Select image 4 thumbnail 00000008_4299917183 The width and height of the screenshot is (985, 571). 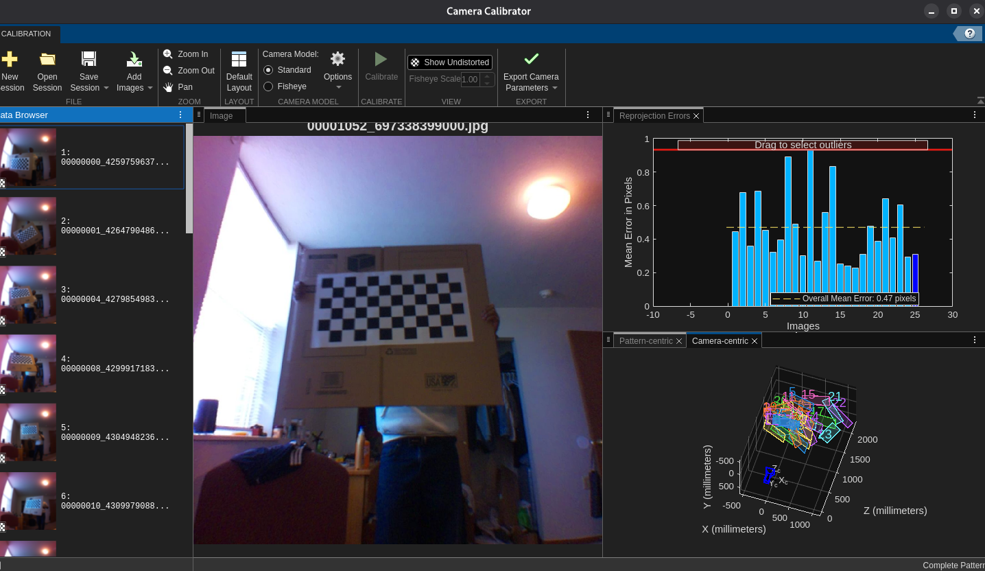pyautogui.click(x=28, y=364)
